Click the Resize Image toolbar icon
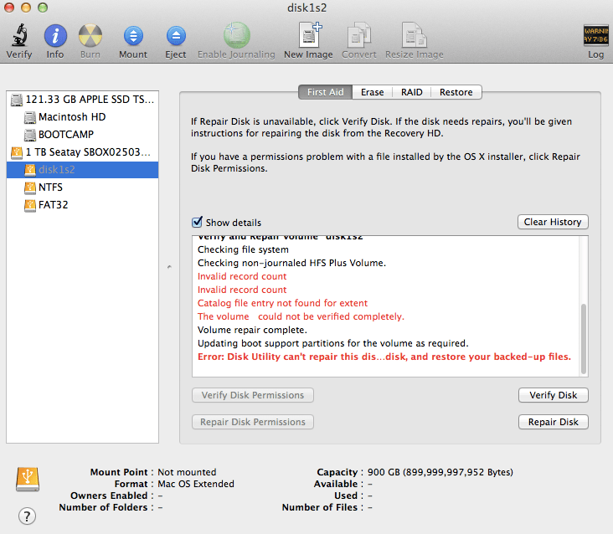613x534 pixels. [x=414, y=35]
